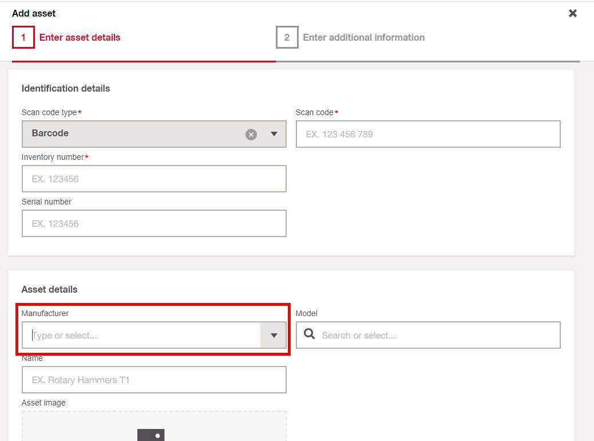Viewport: 594px width, 441px height.
Task: Click the Inventory number text box
Action: (153, 179)
